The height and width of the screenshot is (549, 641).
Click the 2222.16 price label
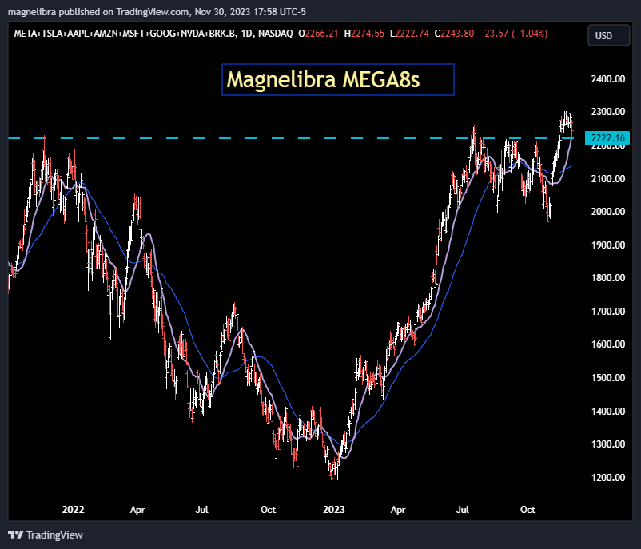[x=607, y=137]
